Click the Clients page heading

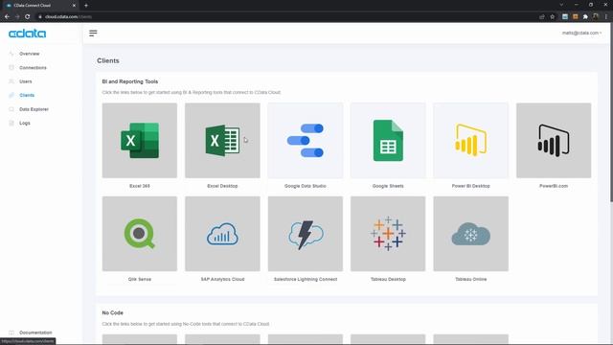[x=108, y=60]
